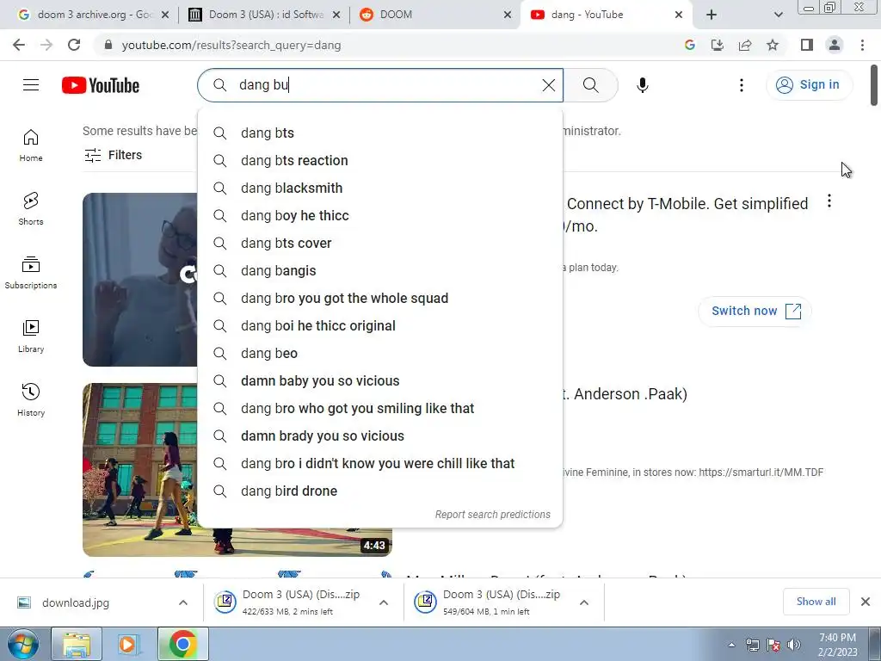The width and height of the screenshot is (881, 661).
Task: Click the Sign in button
Action: [809, 85]
